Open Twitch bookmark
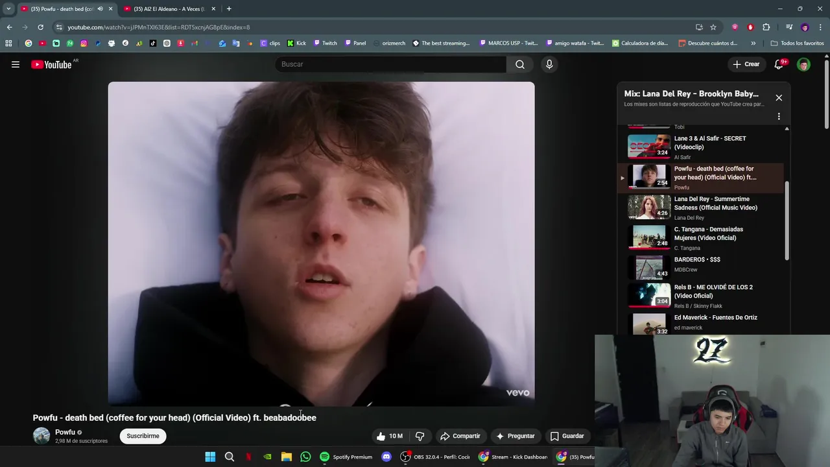 tap(325, 43)
